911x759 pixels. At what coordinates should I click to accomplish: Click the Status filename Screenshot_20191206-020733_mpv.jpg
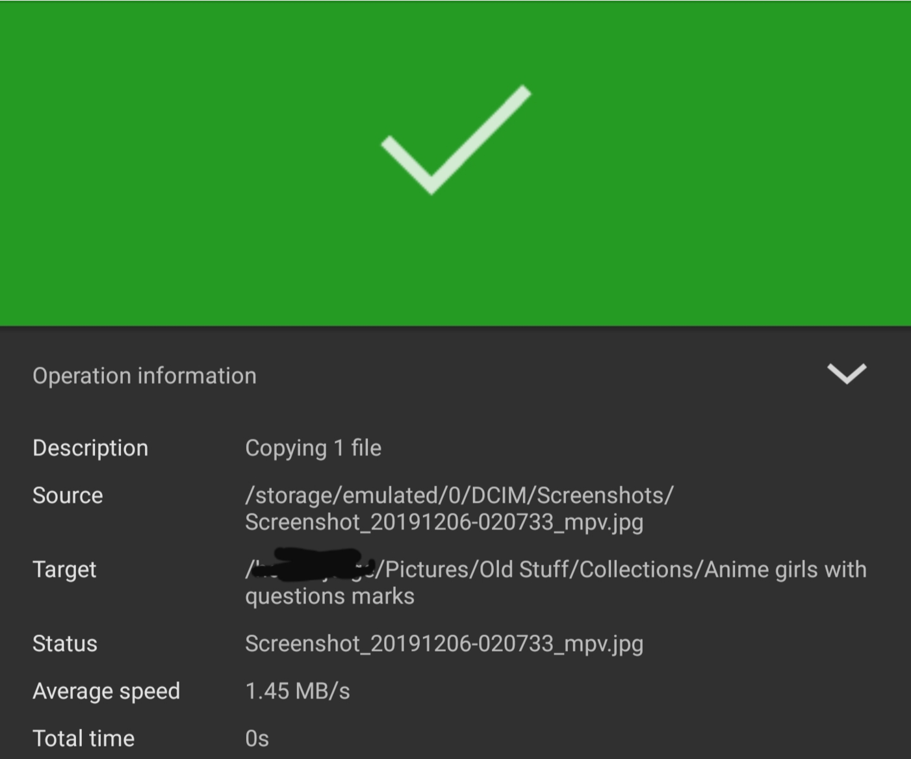[444, 643]
